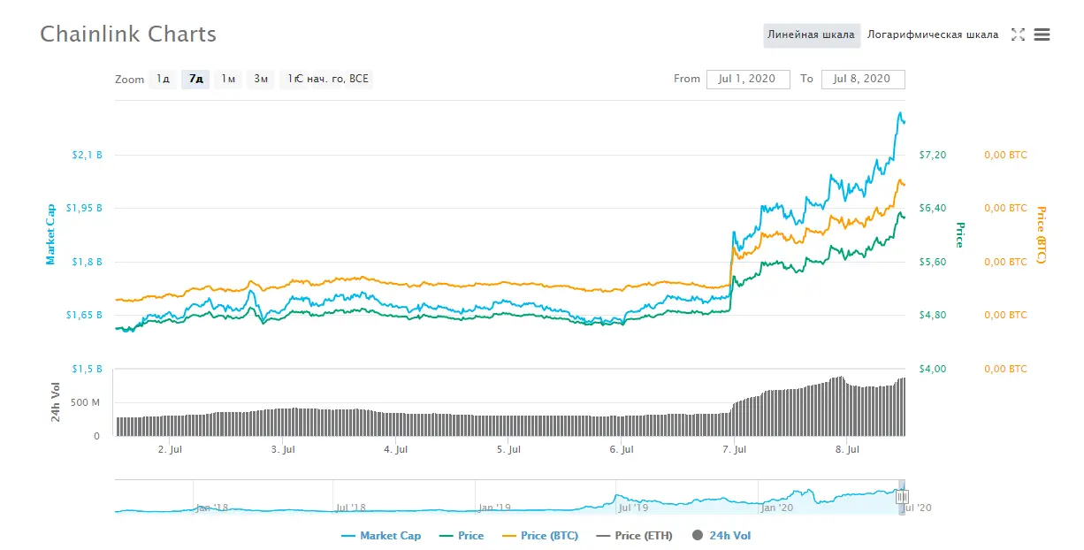Image resolution: width=1084 pixels, height=550 pixels.
Task: Click the 3. Jul date label
Action: click(x=282, y=449)
